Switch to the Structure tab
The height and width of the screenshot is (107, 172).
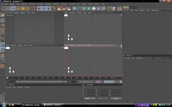pos(133,7)
